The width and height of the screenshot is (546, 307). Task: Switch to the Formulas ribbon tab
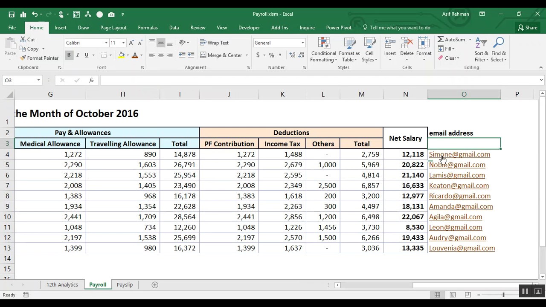(x=148, y=28)
